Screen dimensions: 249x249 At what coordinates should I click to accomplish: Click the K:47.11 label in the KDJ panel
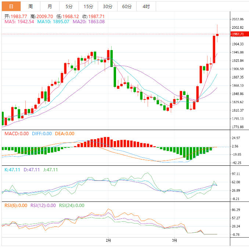click(11, 170)
